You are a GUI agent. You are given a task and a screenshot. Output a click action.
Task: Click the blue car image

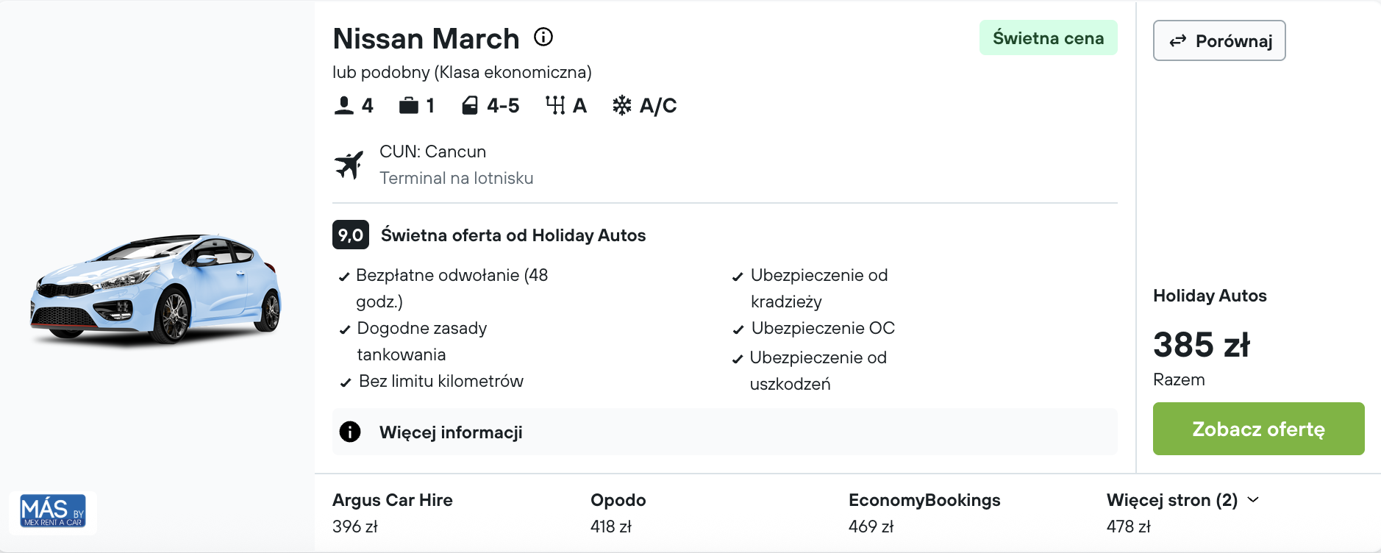click(156, 289)
